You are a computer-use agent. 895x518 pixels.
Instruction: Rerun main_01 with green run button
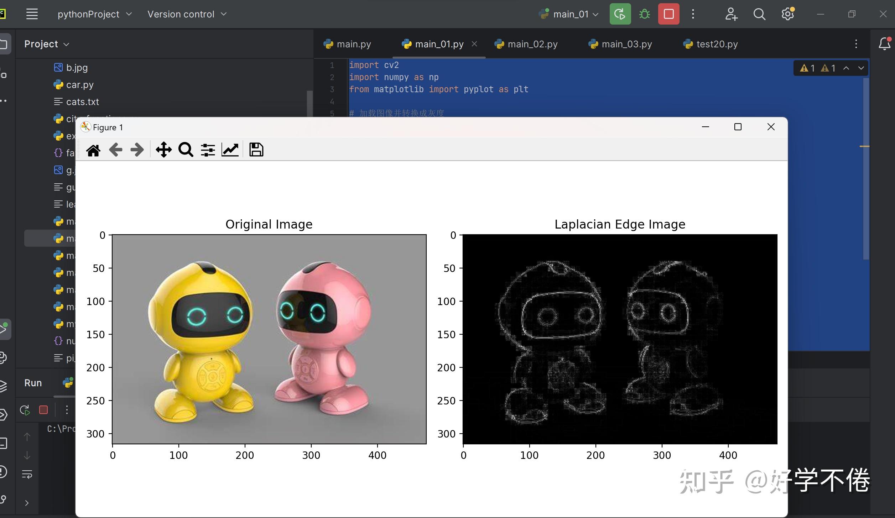[620, 14]
